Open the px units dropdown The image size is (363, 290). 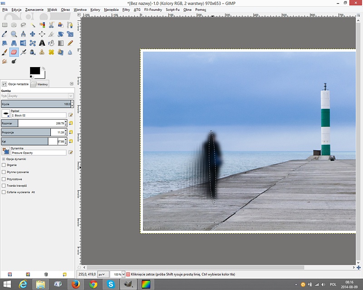coord(104,275)
